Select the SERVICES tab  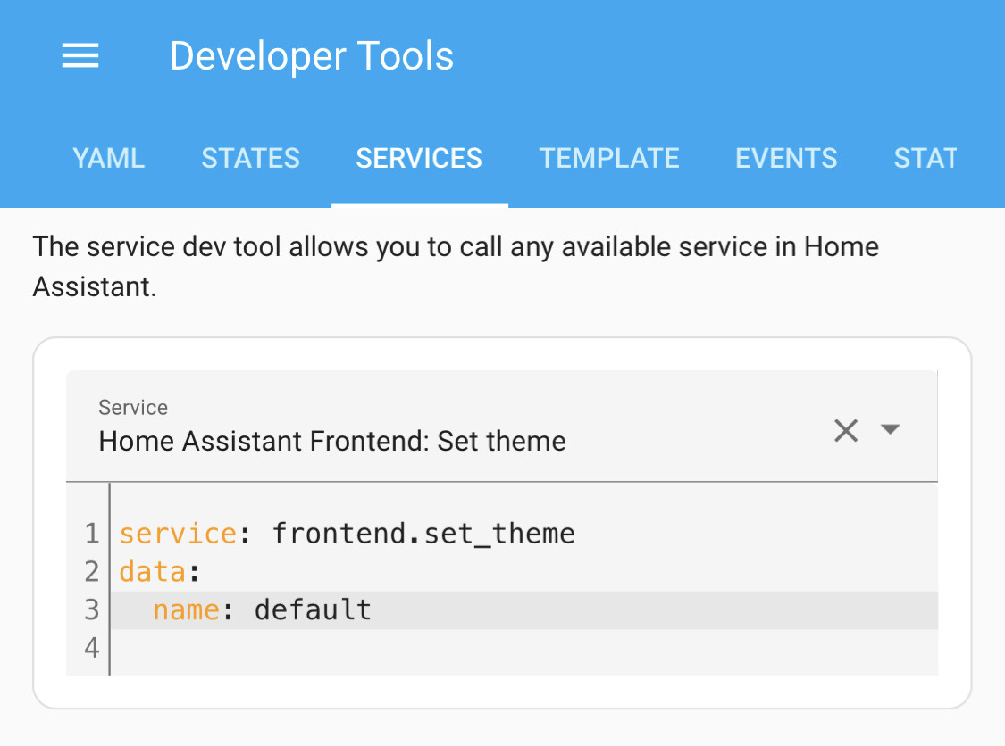pyautogui.click(x=419, y=158)
